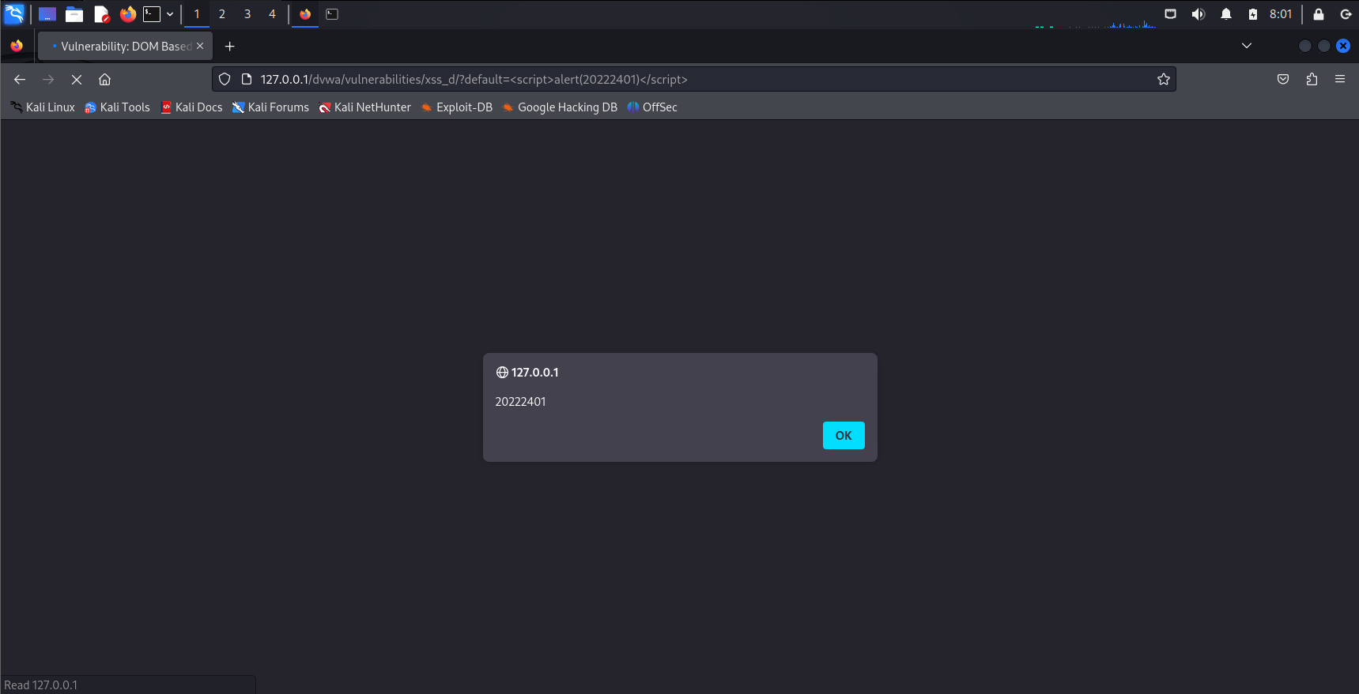Click OK in the alert dialog
Image resolution: width=1359 pixels, height=694 pixels.
844,435
